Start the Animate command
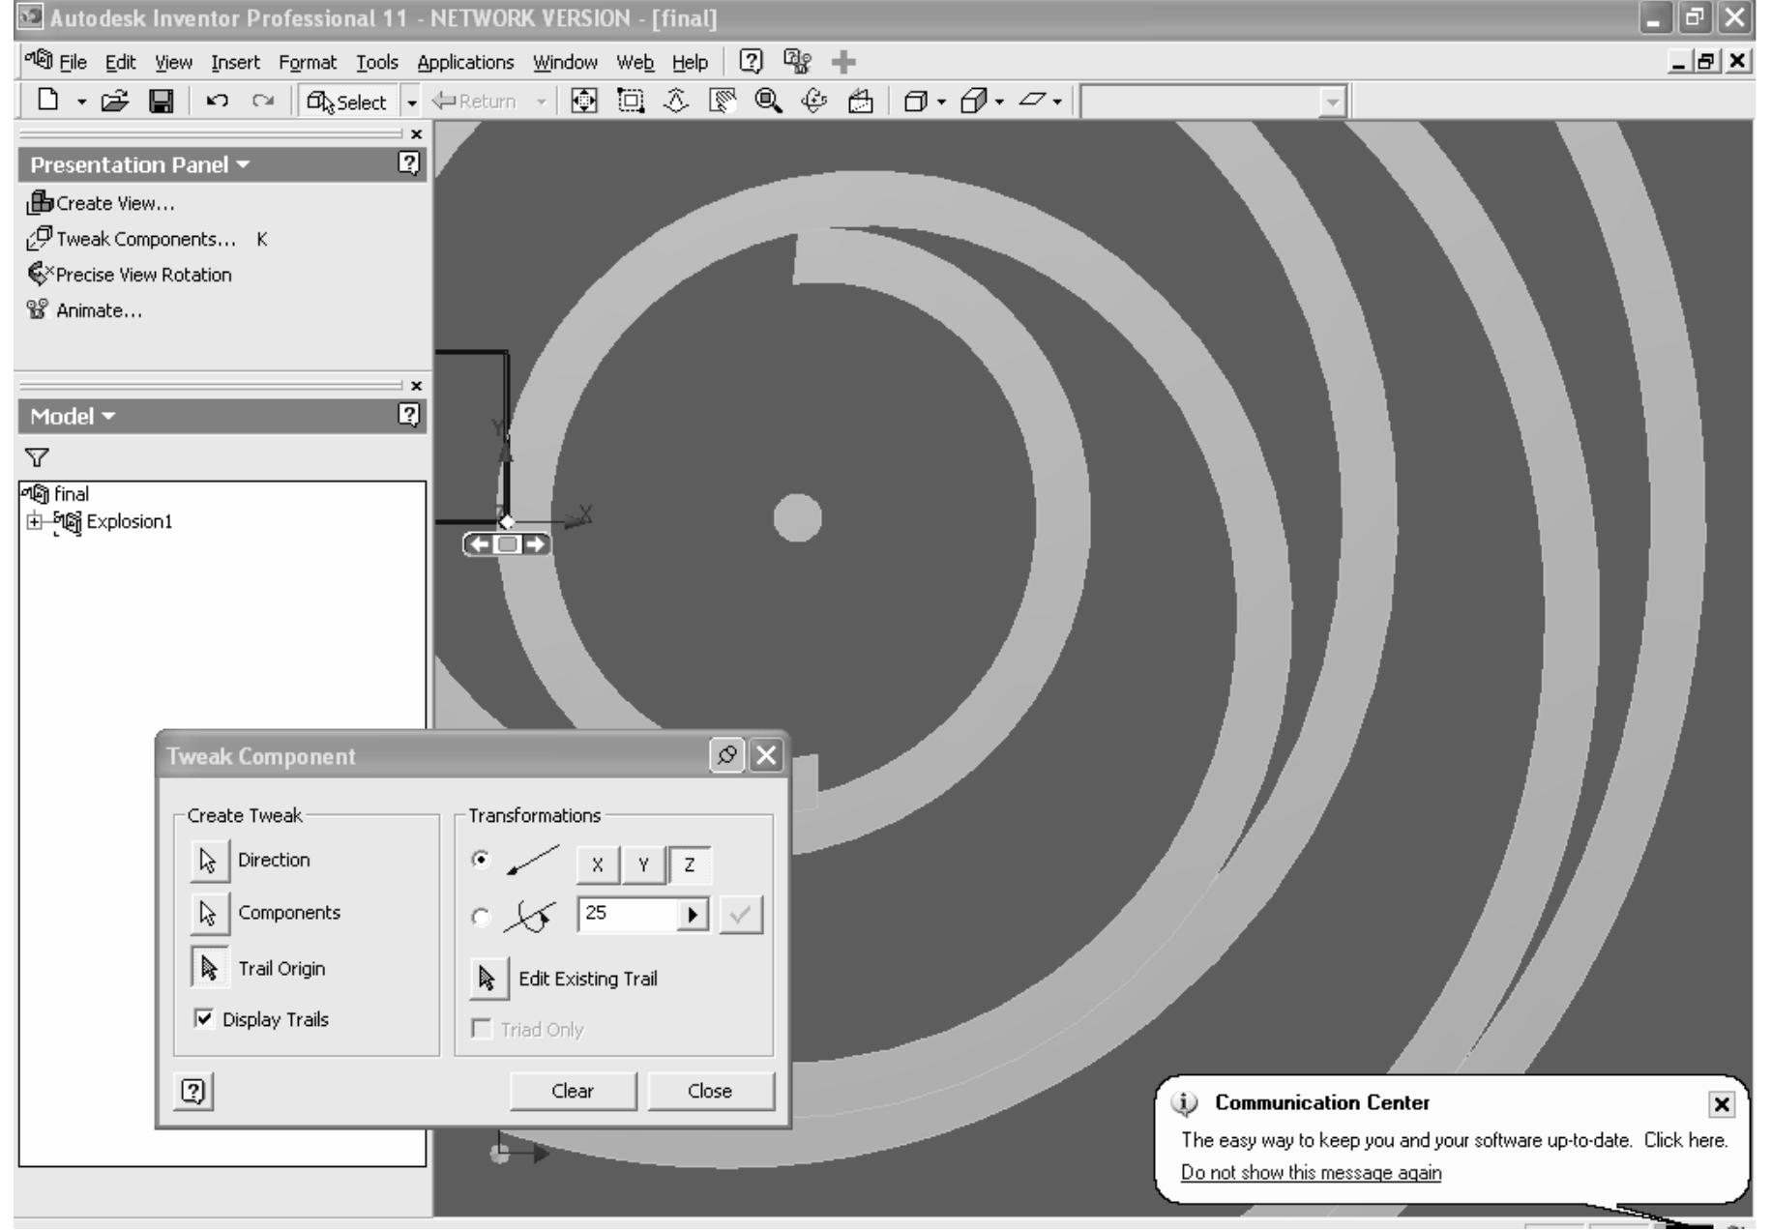This screenshot has width=1772, height=1230. (x=84, y=310)
